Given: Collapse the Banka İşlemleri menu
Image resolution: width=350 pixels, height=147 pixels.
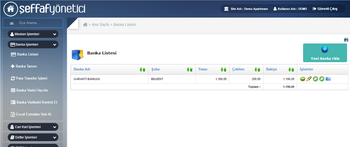Looking at the screenshot, I should click(x=33, y=45).
